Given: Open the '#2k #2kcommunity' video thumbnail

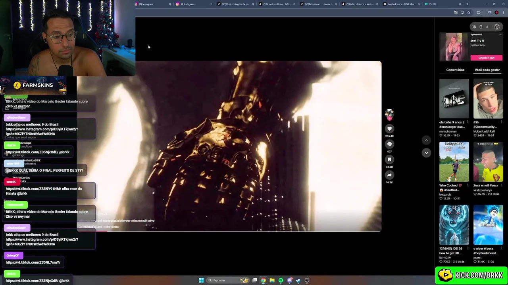Looking at the screenshot, I should [x=488, y=99].
